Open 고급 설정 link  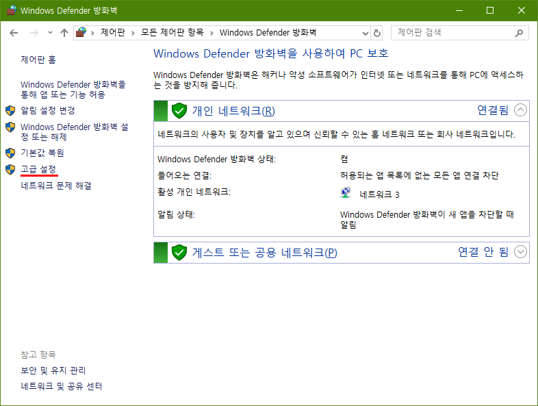(38, 169)
